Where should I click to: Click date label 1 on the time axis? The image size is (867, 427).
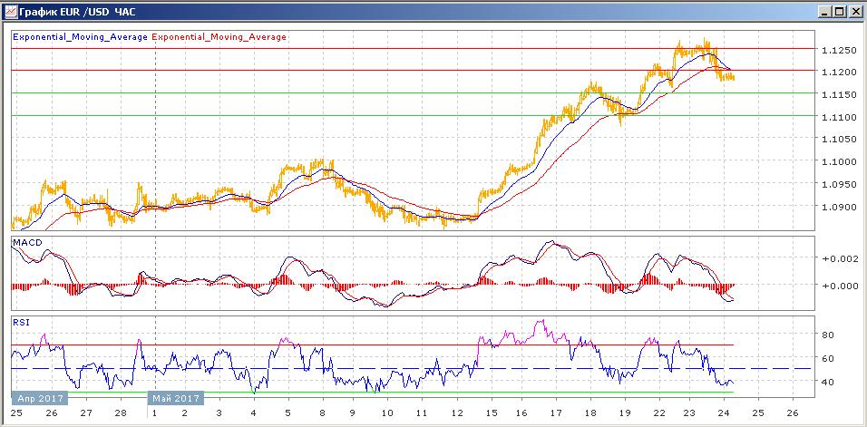155,412
